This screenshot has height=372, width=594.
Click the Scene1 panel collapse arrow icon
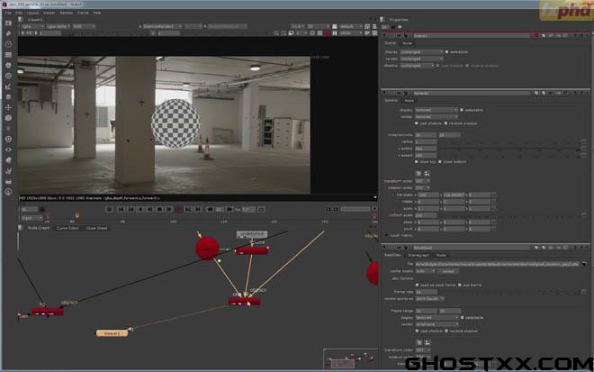[x=385, y=36]
